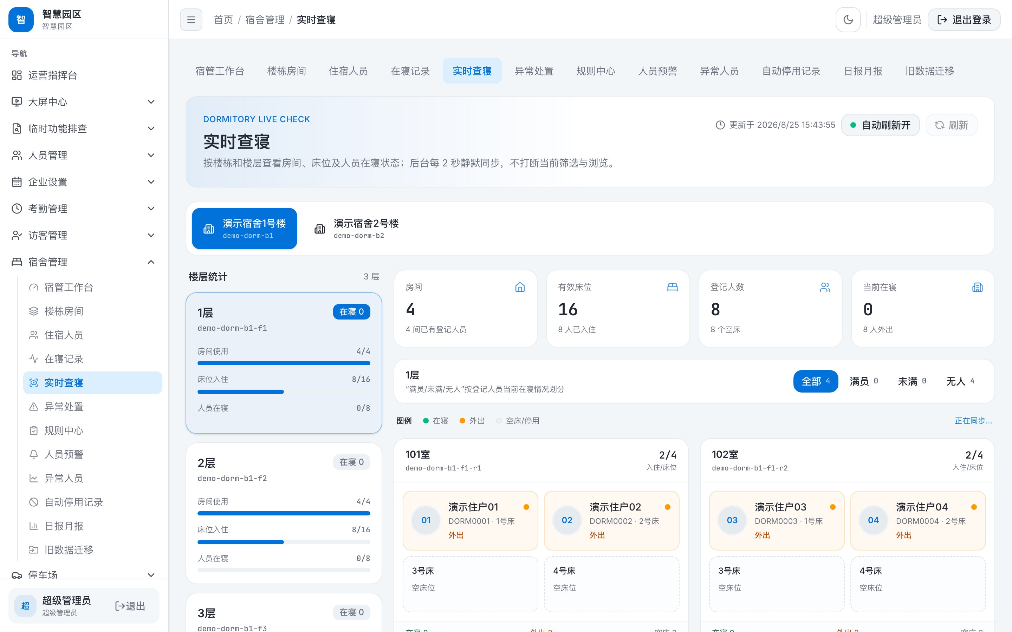Viewport: 1012px width, 632px height.
Task: Switch to the 异常处置 top tab
Action: [534, 71]
